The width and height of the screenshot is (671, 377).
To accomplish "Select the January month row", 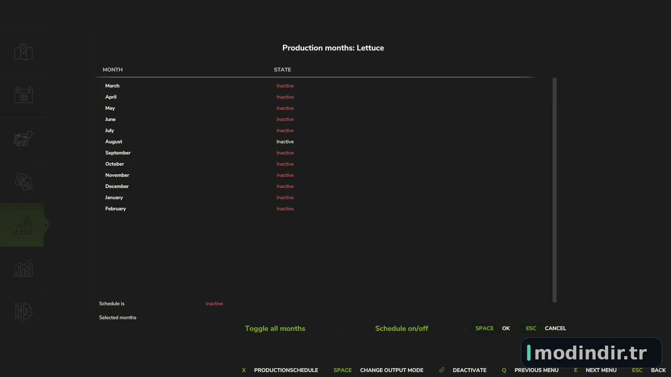I will 314,198.
